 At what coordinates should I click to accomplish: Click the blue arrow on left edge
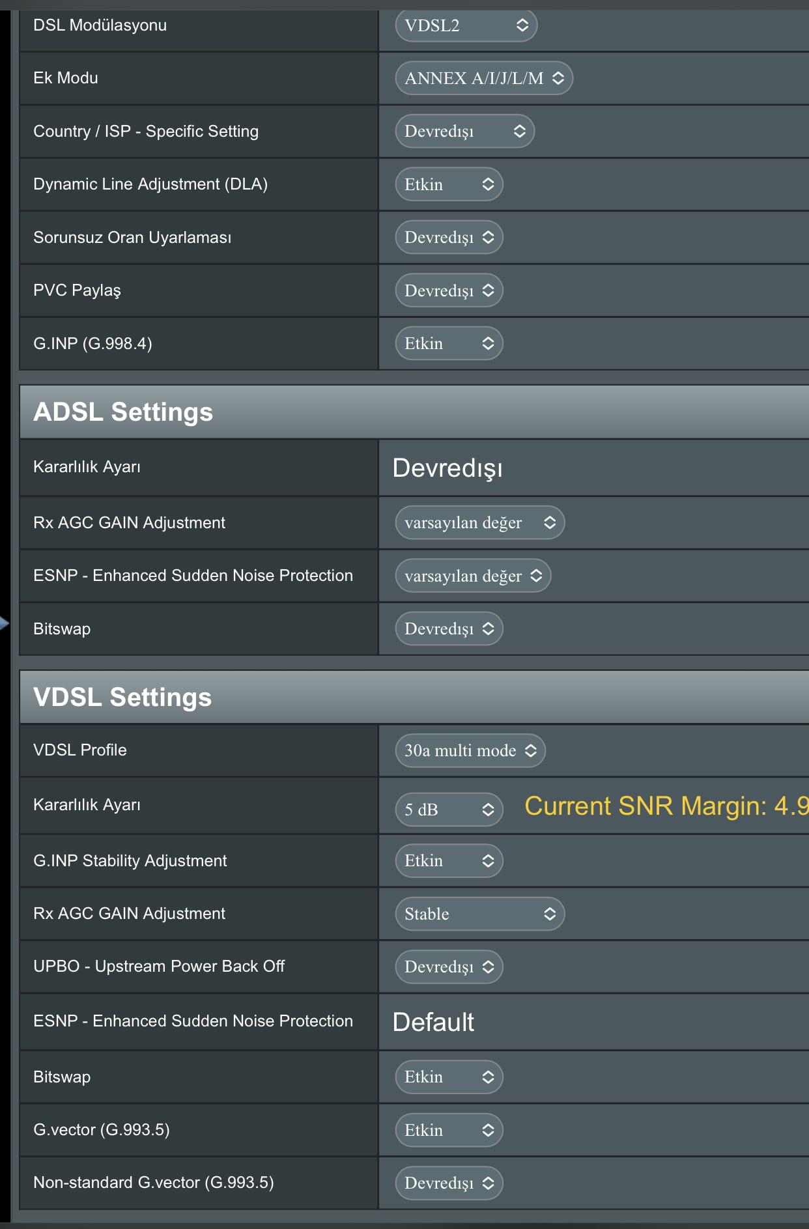click(x=4, y=623)
